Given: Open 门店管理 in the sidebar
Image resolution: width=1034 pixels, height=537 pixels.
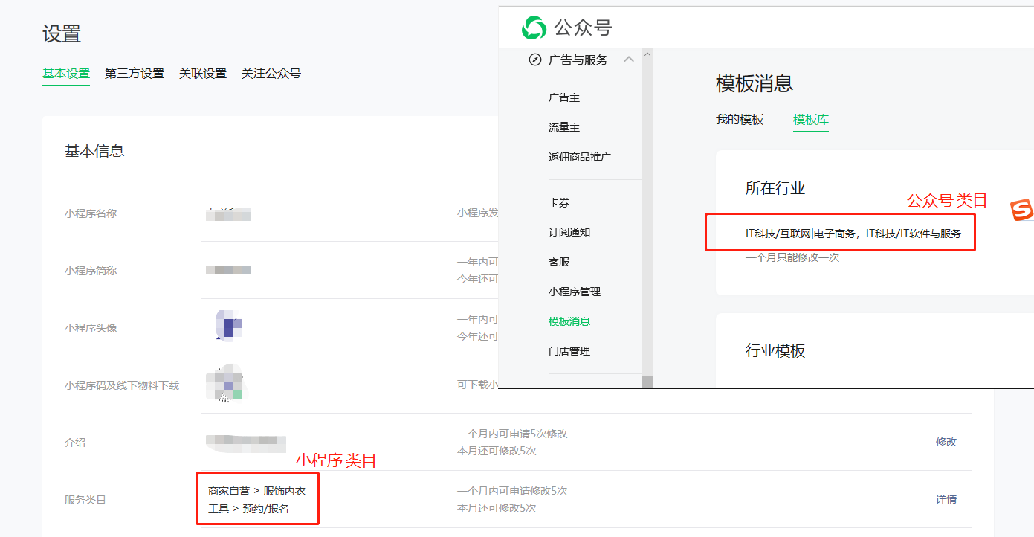Looking at the screenshot, I should 569,351.
